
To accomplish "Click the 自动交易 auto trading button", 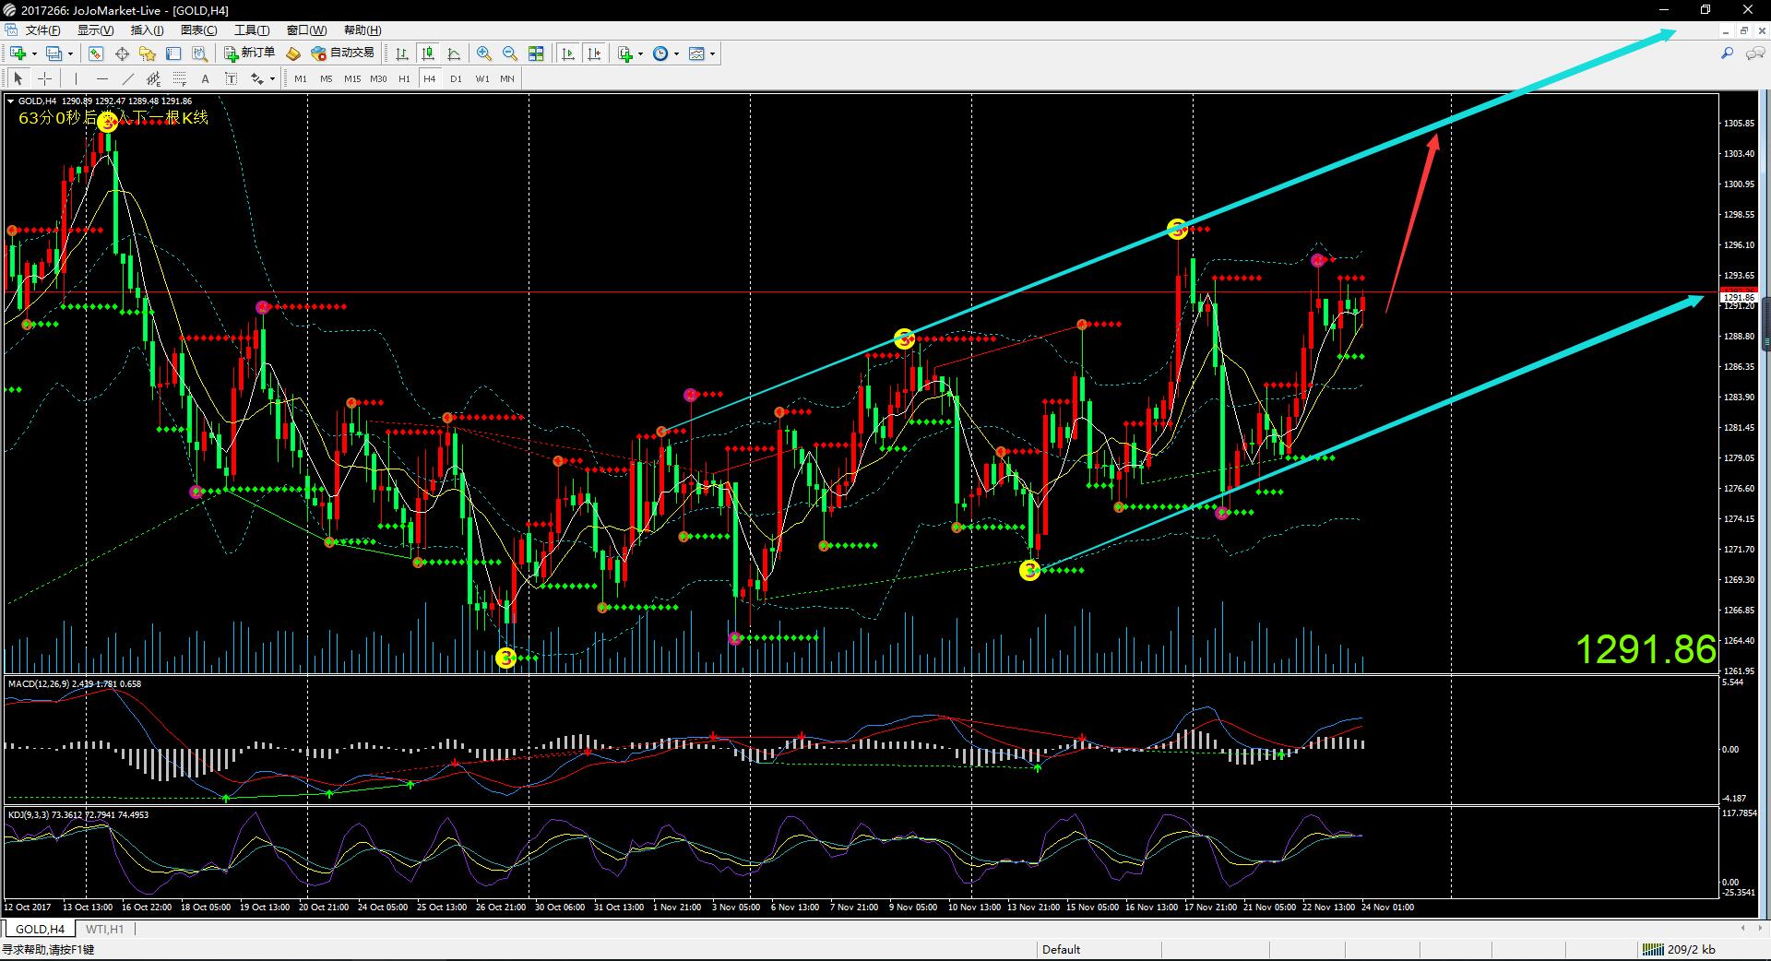I will 343,53.
